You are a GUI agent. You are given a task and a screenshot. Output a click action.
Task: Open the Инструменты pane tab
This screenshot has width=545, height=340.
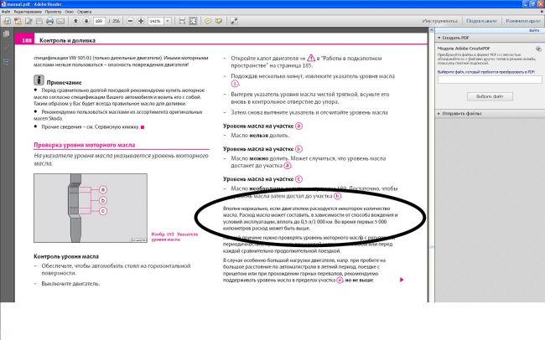tap(440, 21)
